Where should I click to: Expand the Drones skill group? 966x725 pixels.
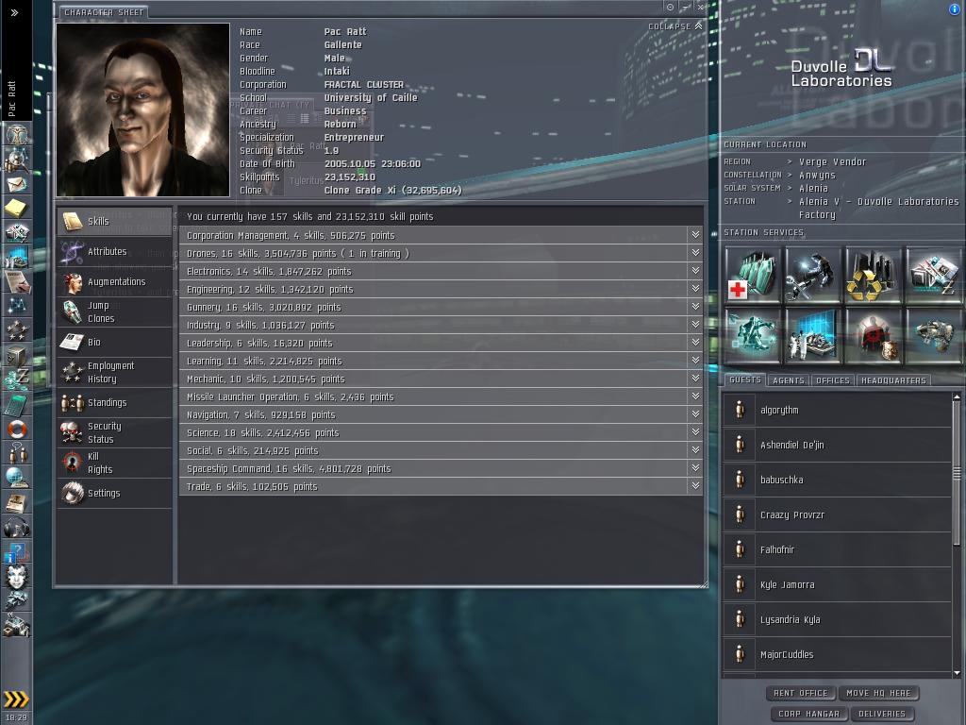[695, 253]
